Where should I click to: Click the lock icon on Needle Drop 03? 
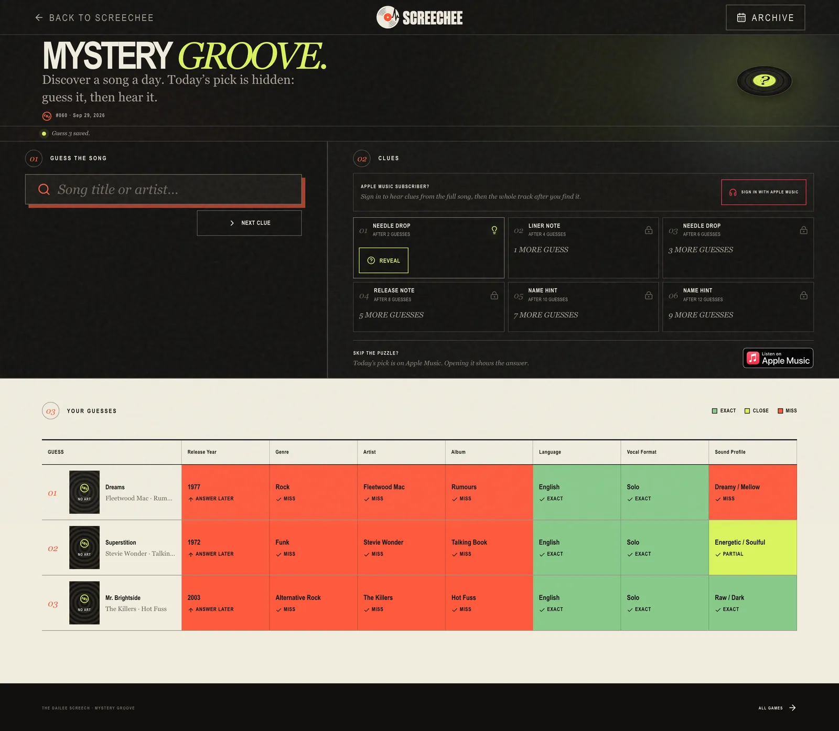(x=803, y=230)
